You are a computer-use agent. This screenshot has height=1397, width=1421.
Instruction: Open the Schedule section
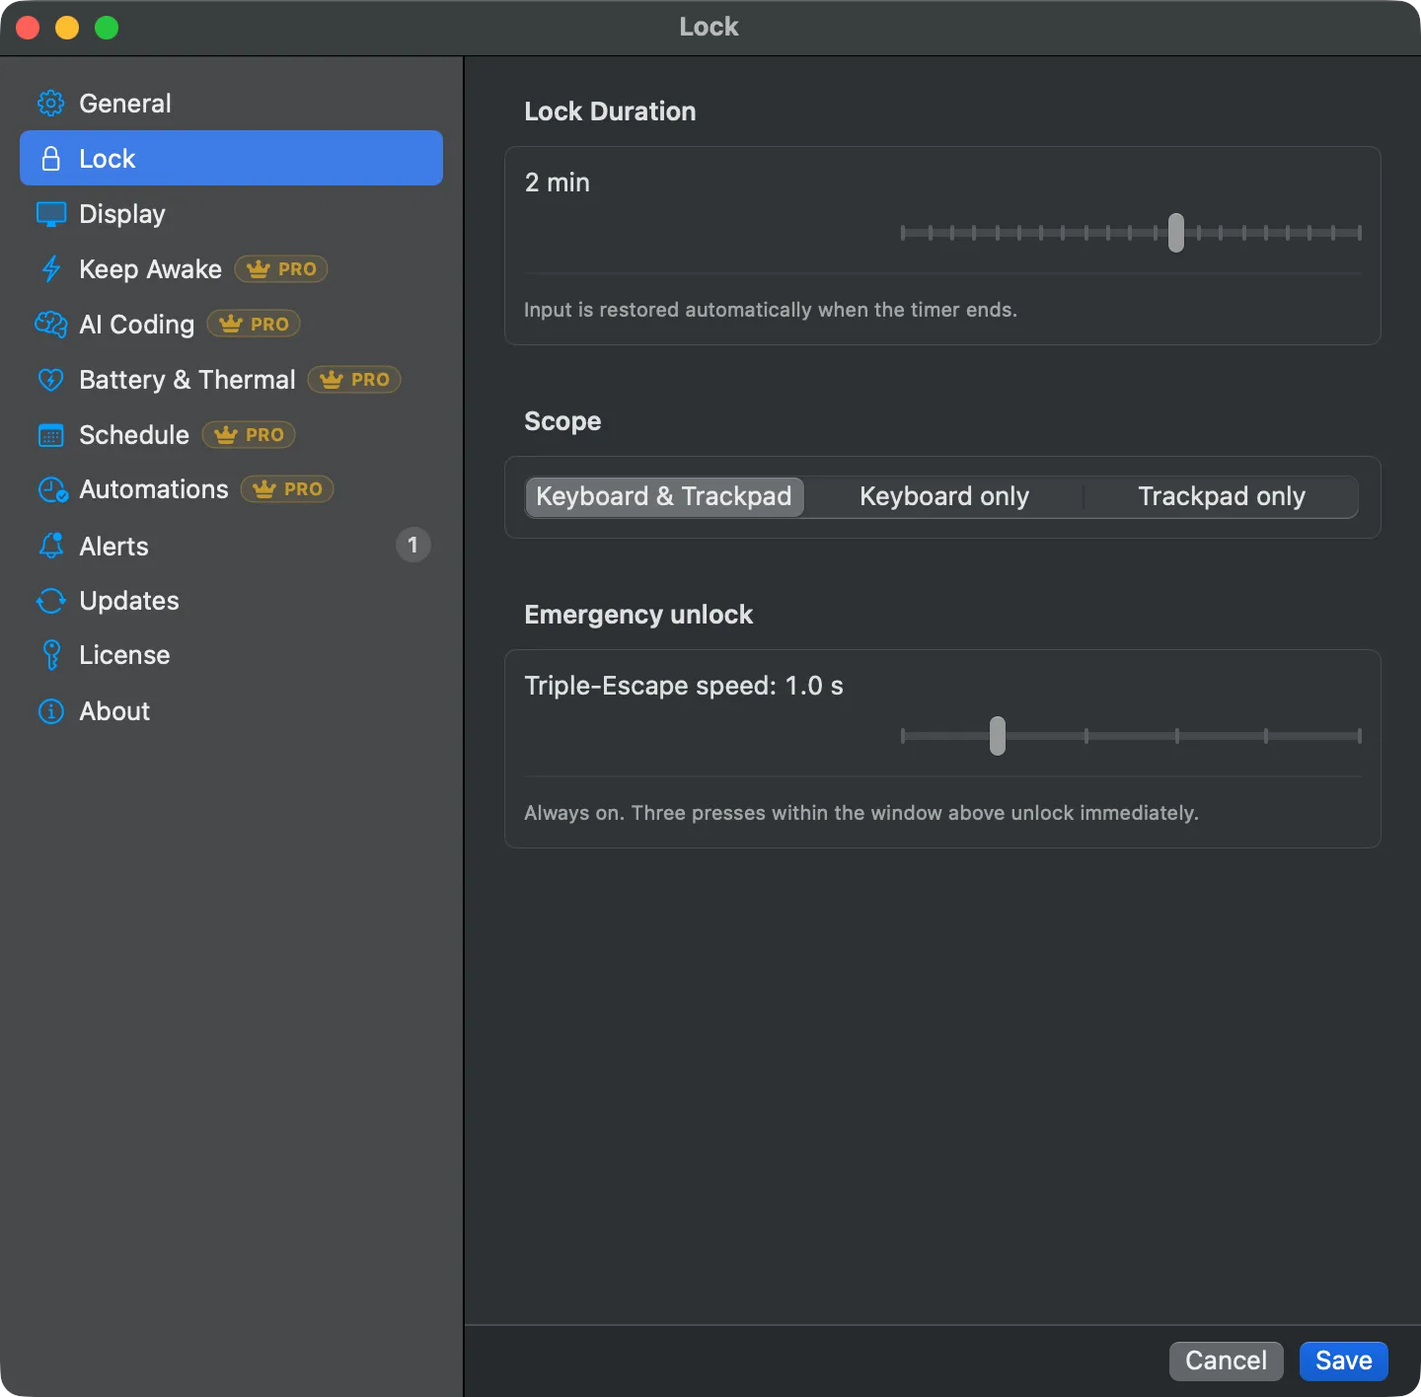(231, 435)
